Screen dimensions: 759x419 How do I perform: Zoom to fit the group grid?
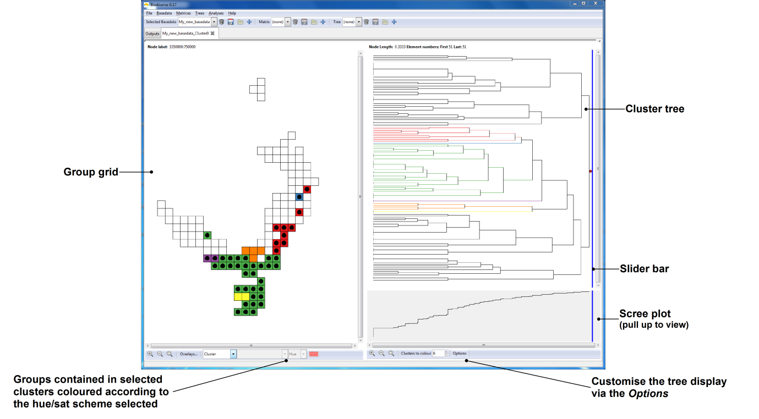pyautogui.click(x=170, y=354)
